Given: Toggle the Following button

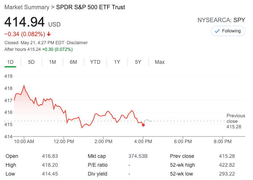Looking at the screenshot, I should (228, 31).
